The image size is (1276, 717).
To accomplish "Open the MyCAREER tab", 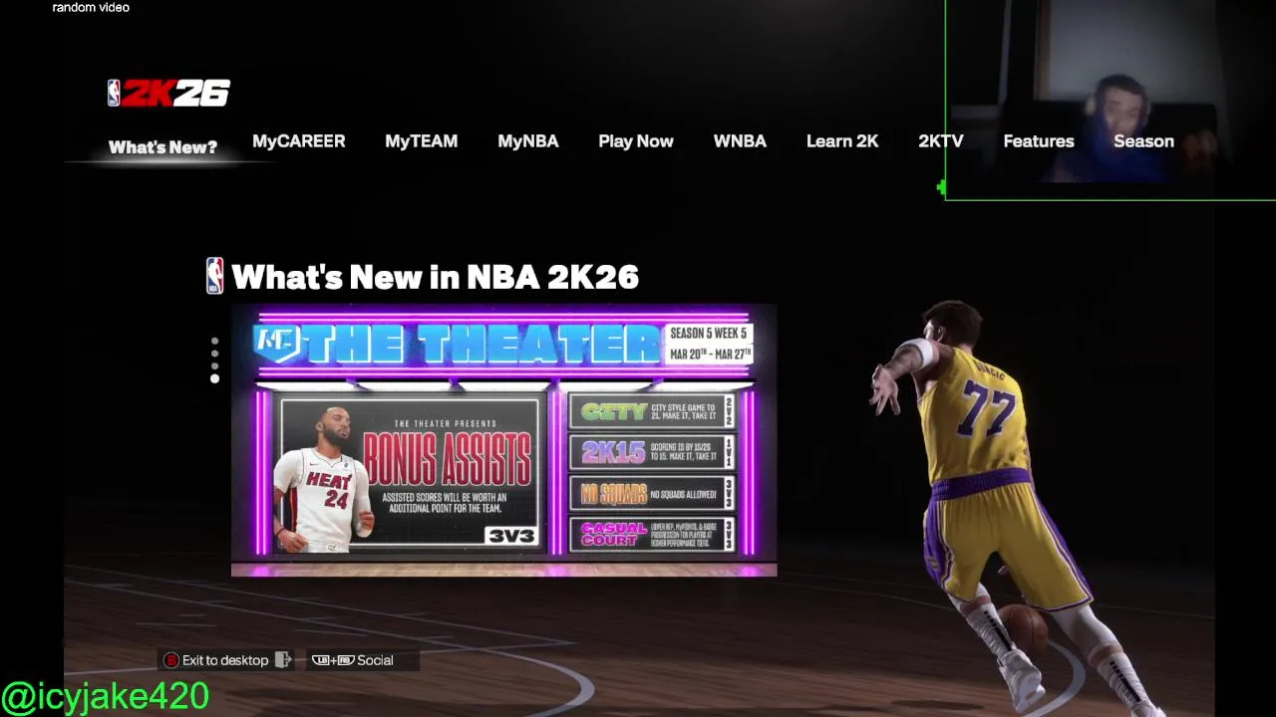I will (299, 141).
